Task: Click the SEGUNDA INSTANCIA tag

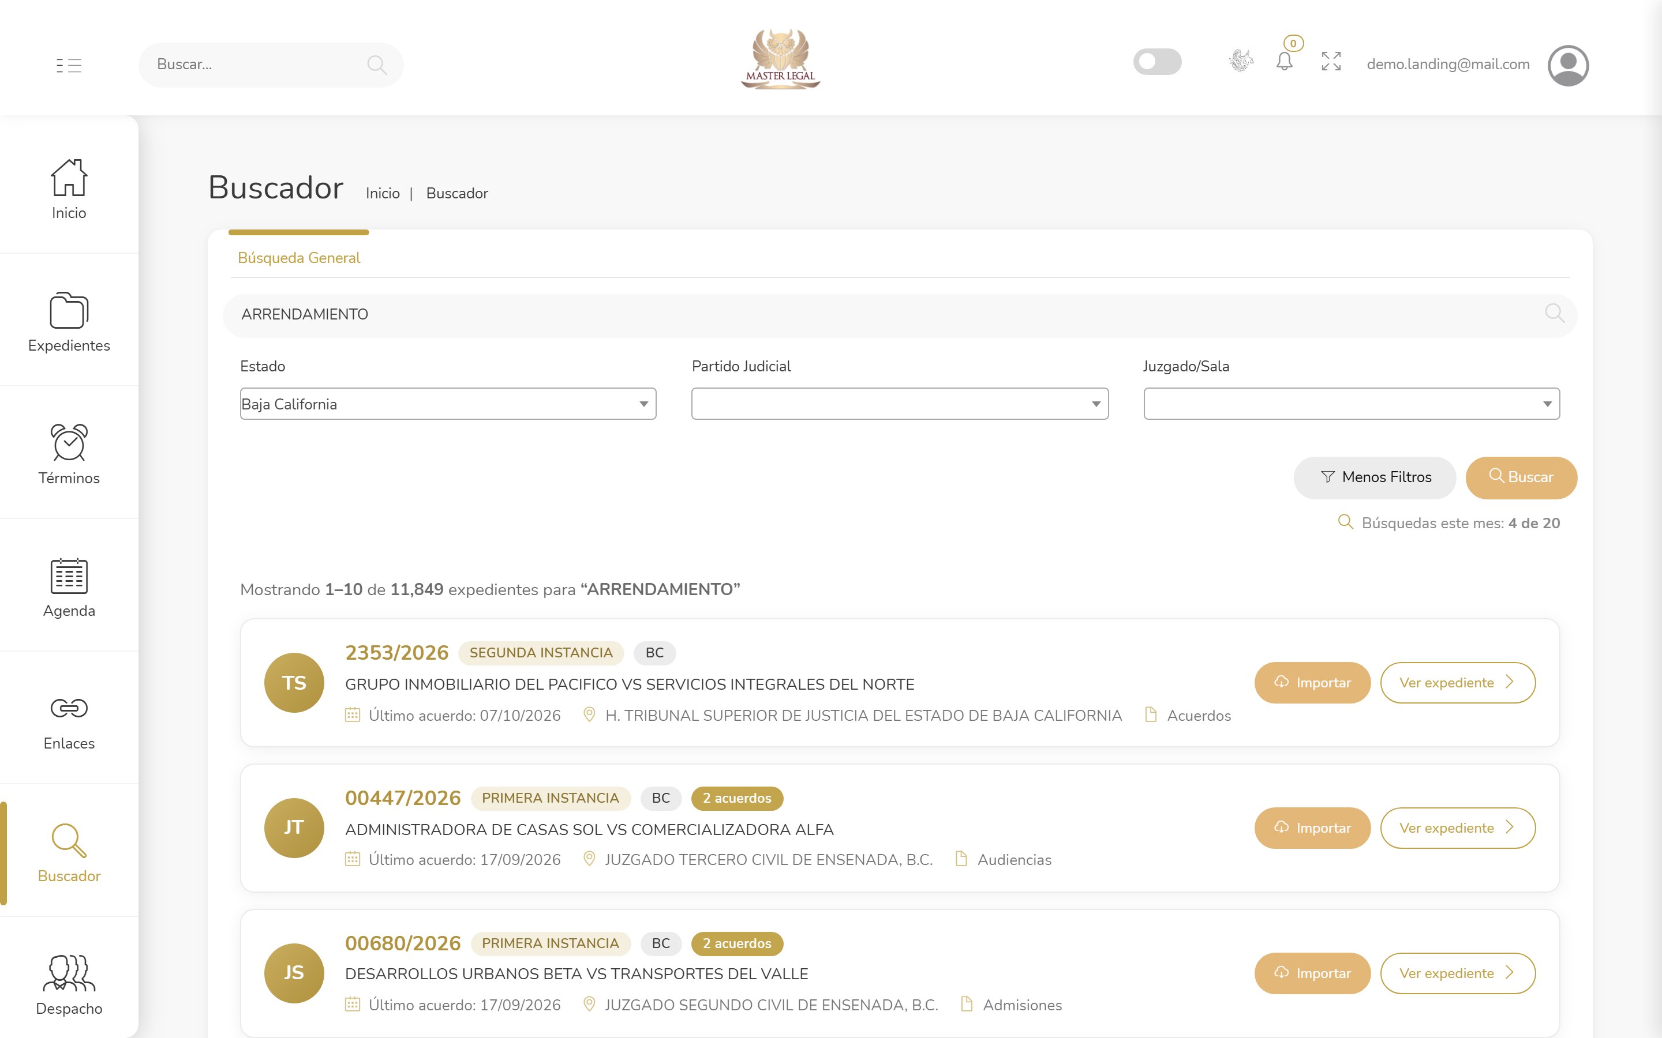Action: [541, 653]
